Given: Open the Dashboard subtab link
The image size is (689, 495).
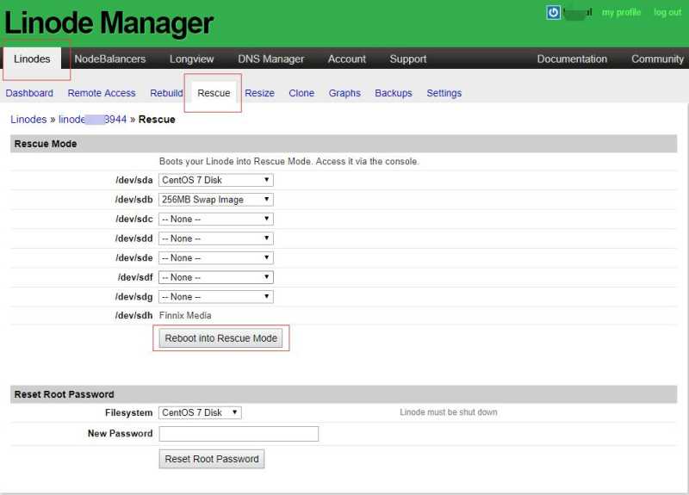Looking at the screenshot, I should (29, 93).
